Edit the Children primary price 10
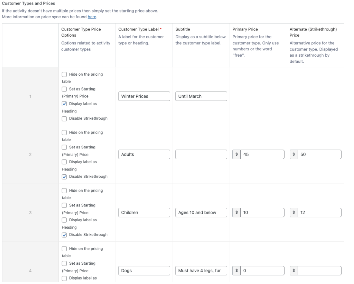This screenshot has height=284, width=354. (x=262, y=213)
